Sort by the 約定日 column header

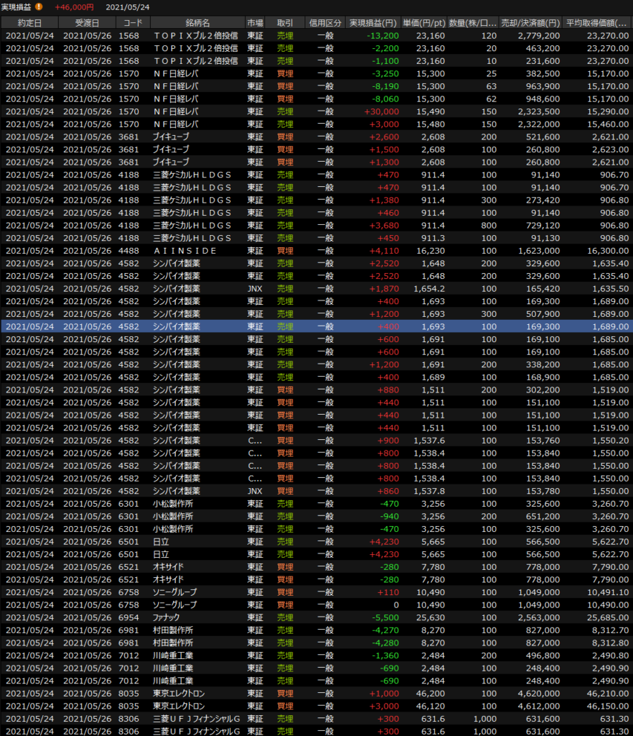click(x=29, y=22)
